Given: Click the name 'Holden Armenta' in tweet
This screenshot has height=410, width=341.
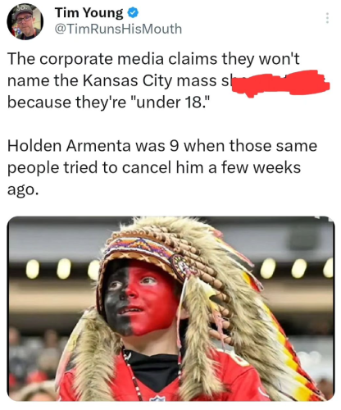Looking at the screenshot, I should 69,146.
